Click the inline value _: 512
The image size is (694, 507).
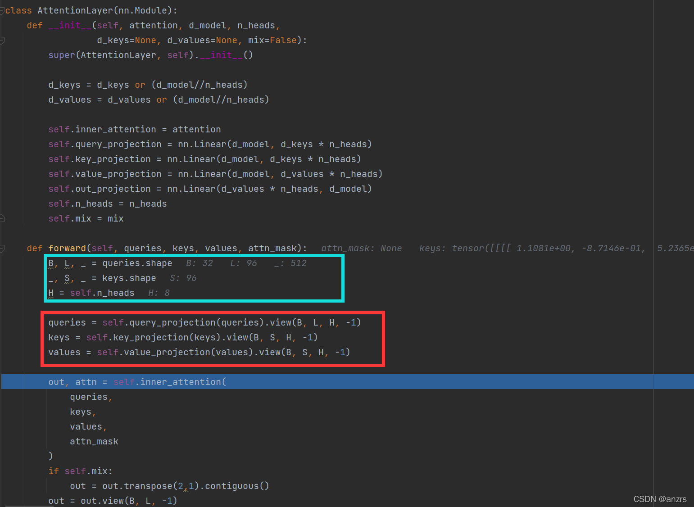[291, 263]
